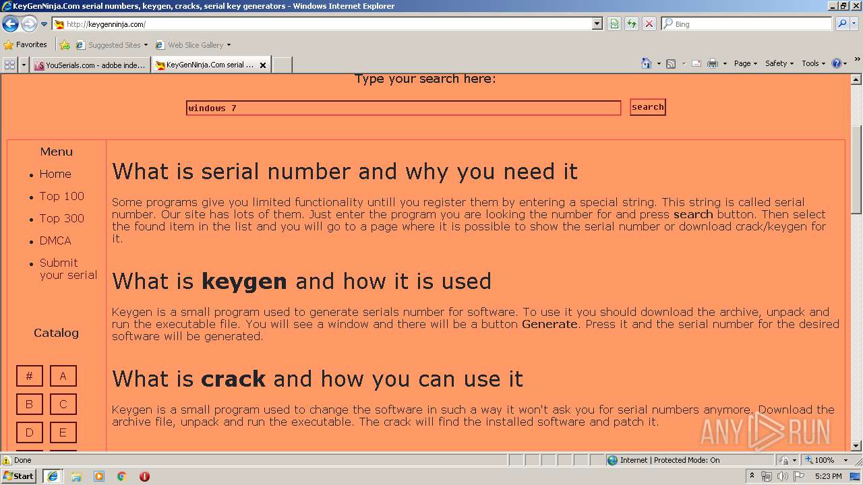Click the Home house icon
Viewport: 863px width, 485px height.
[647, 63]
